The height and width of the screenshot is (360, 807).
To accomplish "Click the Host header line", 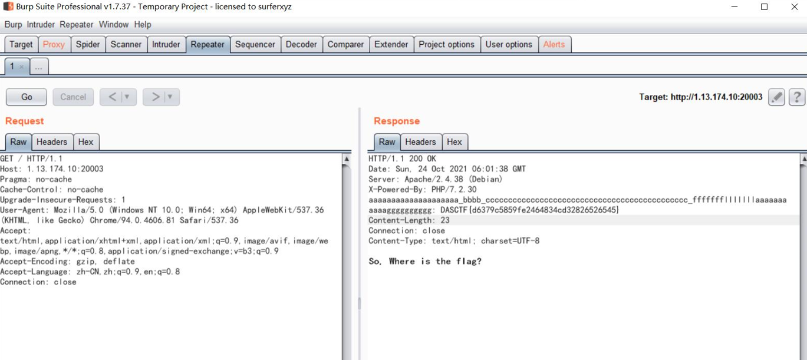I will tap(52, 169).
